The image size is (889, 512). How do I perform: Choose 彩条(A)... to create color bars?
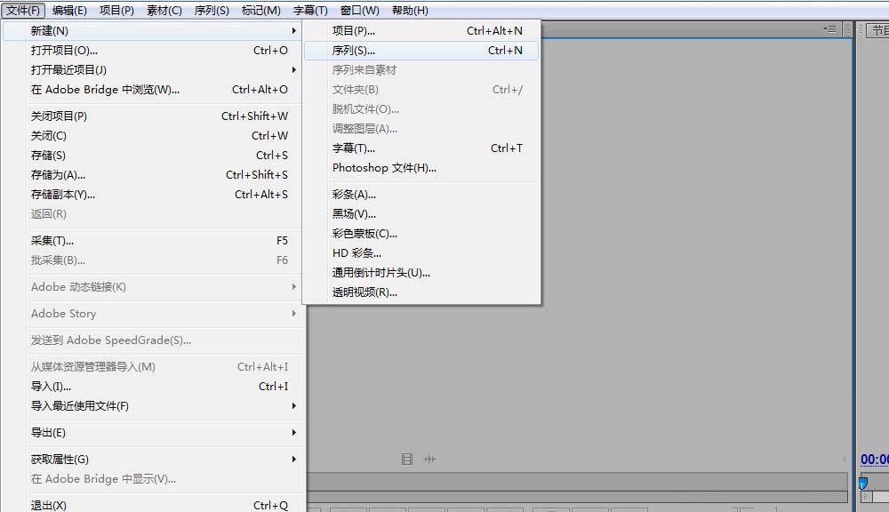tap(354, 194)
